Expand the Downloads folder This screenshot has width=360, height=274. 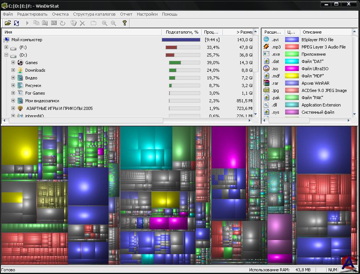click(x=13, y=70)
